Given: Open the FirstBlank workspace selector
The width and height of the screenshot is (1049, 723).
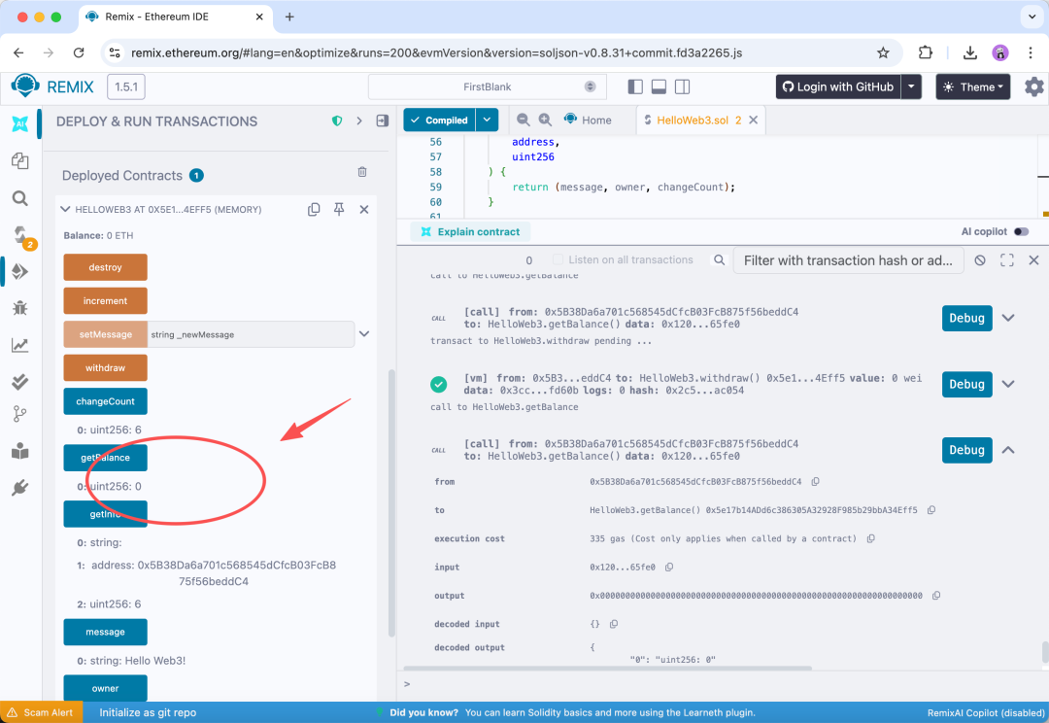Looking at the screenshot, I should point(487,87).
